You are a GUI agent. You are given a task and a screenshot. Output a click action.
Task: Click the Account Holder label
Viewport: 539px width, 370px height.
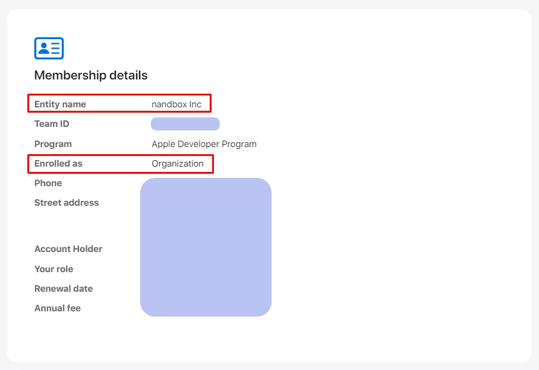68,248
